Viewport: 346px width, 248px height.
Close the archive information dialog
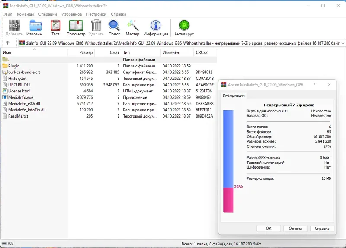[x=329, y=85]
